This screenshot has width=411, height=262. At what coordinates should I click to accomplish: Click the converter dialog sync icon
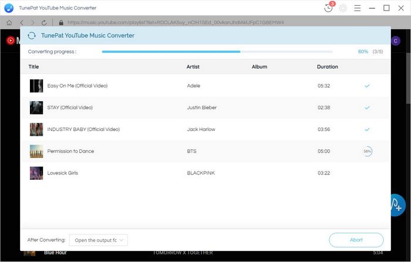point(32,35)
